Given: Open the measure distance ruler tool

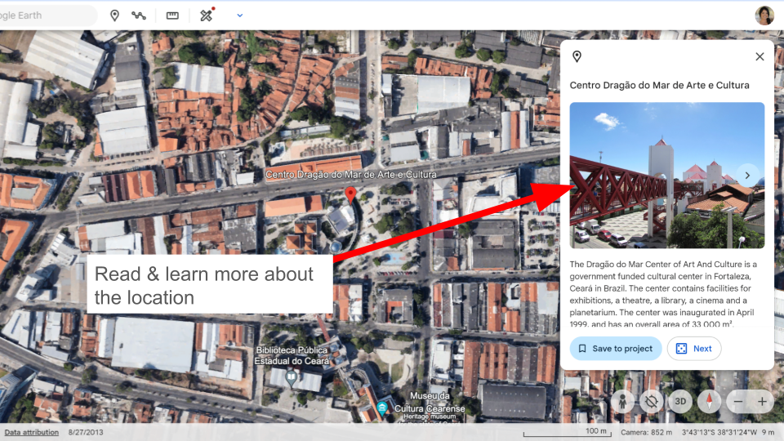Looking at the screenshot, I should point(172,16).
